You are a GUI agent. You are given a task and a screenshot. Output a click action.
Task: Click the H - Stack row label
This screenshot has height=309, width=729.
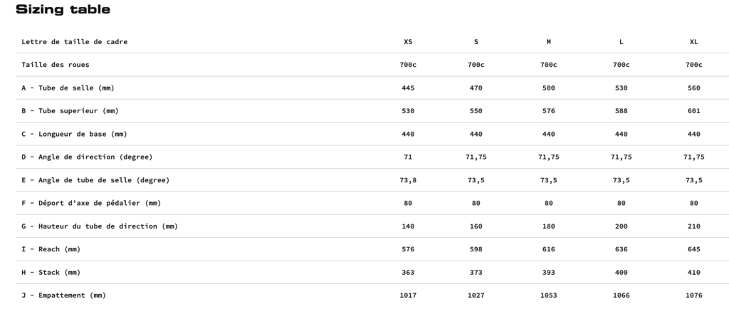click(x=51, y=272)
